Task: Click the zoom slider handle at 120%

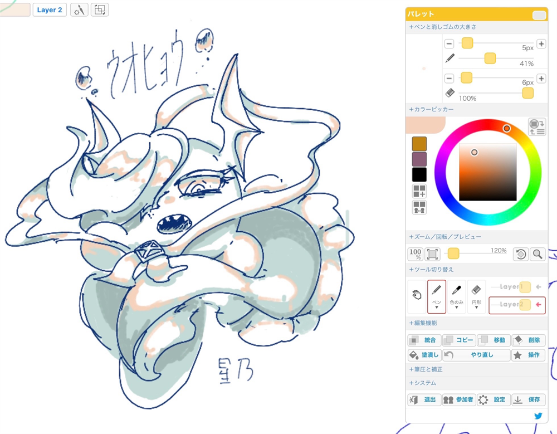Action: pyautogui.click(x=453, y=254)
